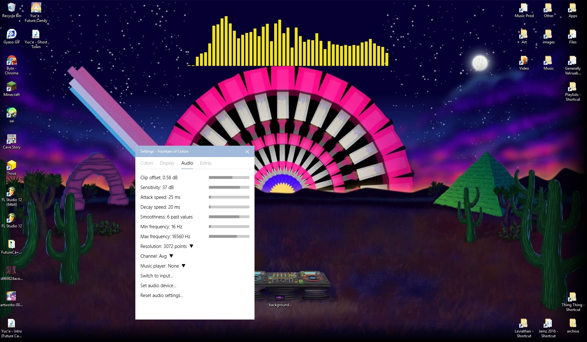The width and height of the screenshot is (587, 342).
Task: Expand the Music player dropdown arrow
Action: 184,266
